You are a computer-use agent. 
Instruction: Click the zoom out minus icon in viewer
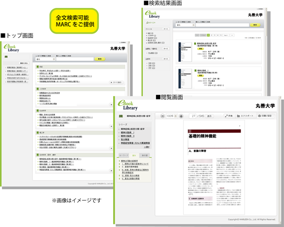pos(162,116)
